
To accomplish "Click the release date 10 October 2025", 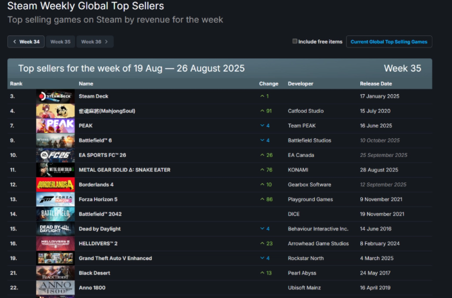I will 380,140.
